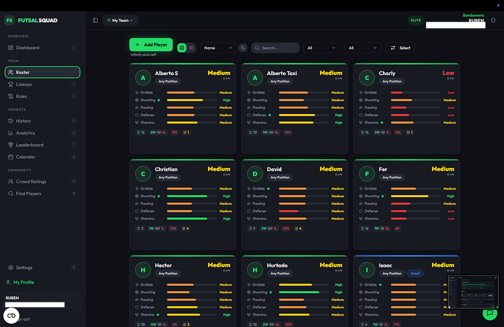
Task: Click Isaac's Guest badge
Action: tap(415, 274)
